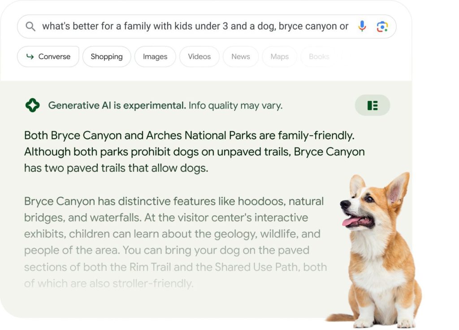The height and width of the screenshot is (330, 459).
Task: Open Google Lens image search
Action: [382, 26]
